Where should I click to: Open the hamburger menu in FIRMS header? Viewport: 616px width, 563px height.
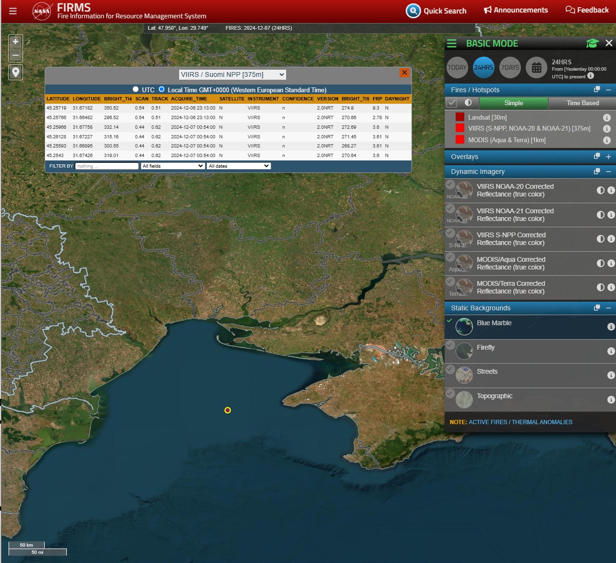click(13, 11)
